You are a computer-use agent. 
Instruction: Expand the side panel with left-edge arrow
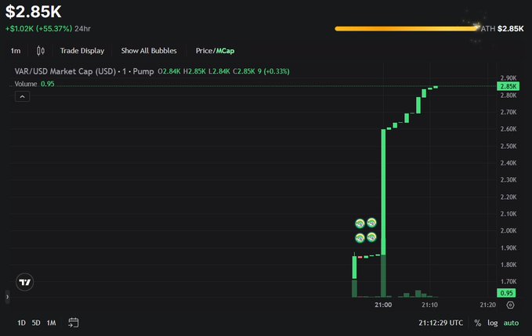point(7,297)
